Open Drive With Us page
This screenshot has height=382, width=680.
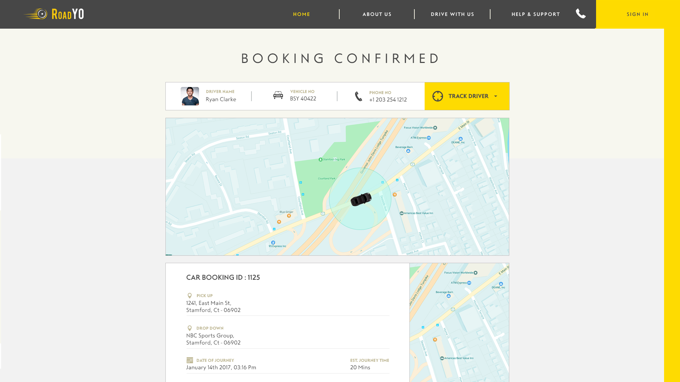point(452,14)
